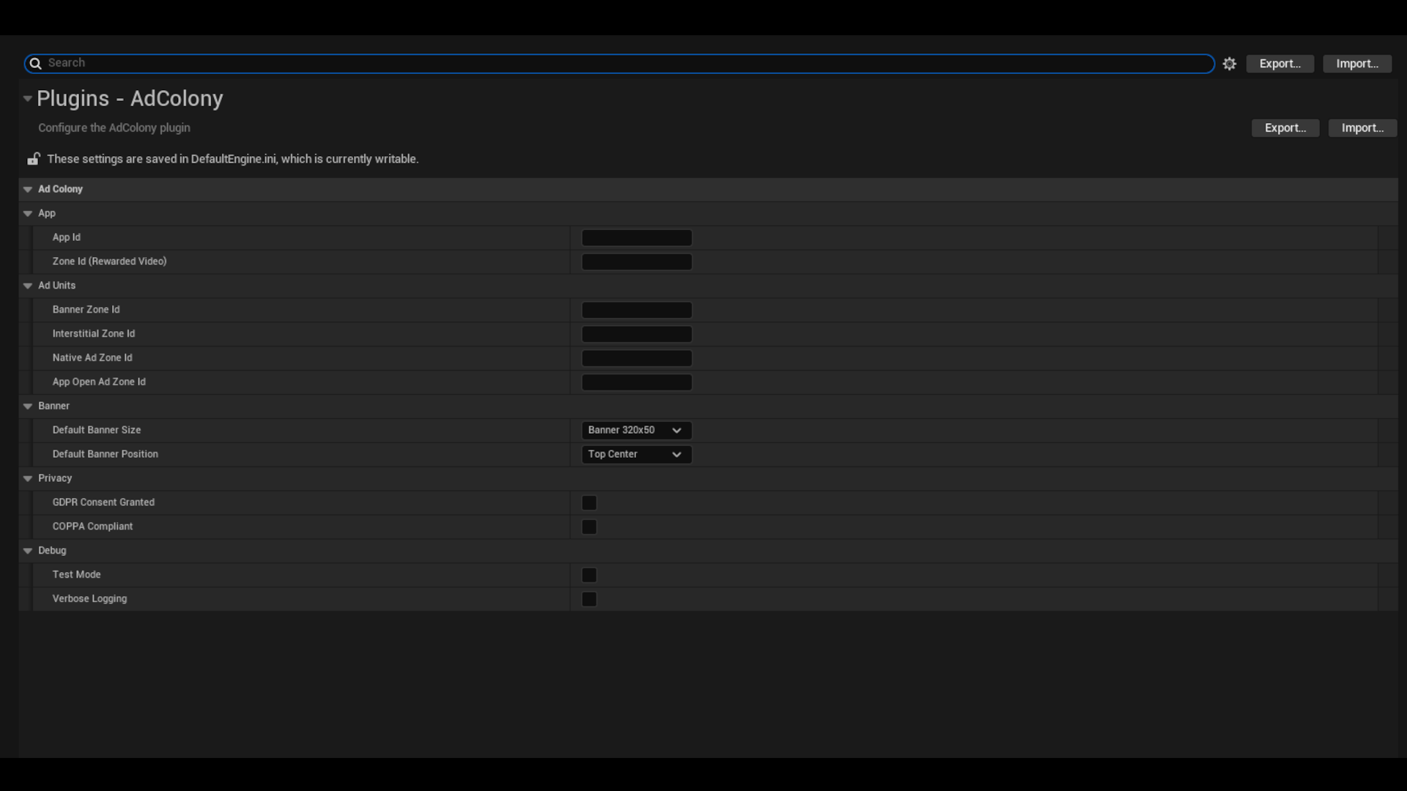Click the Native Ad Zone Id field
The image size is (1407, 791).
click(637, 358)
